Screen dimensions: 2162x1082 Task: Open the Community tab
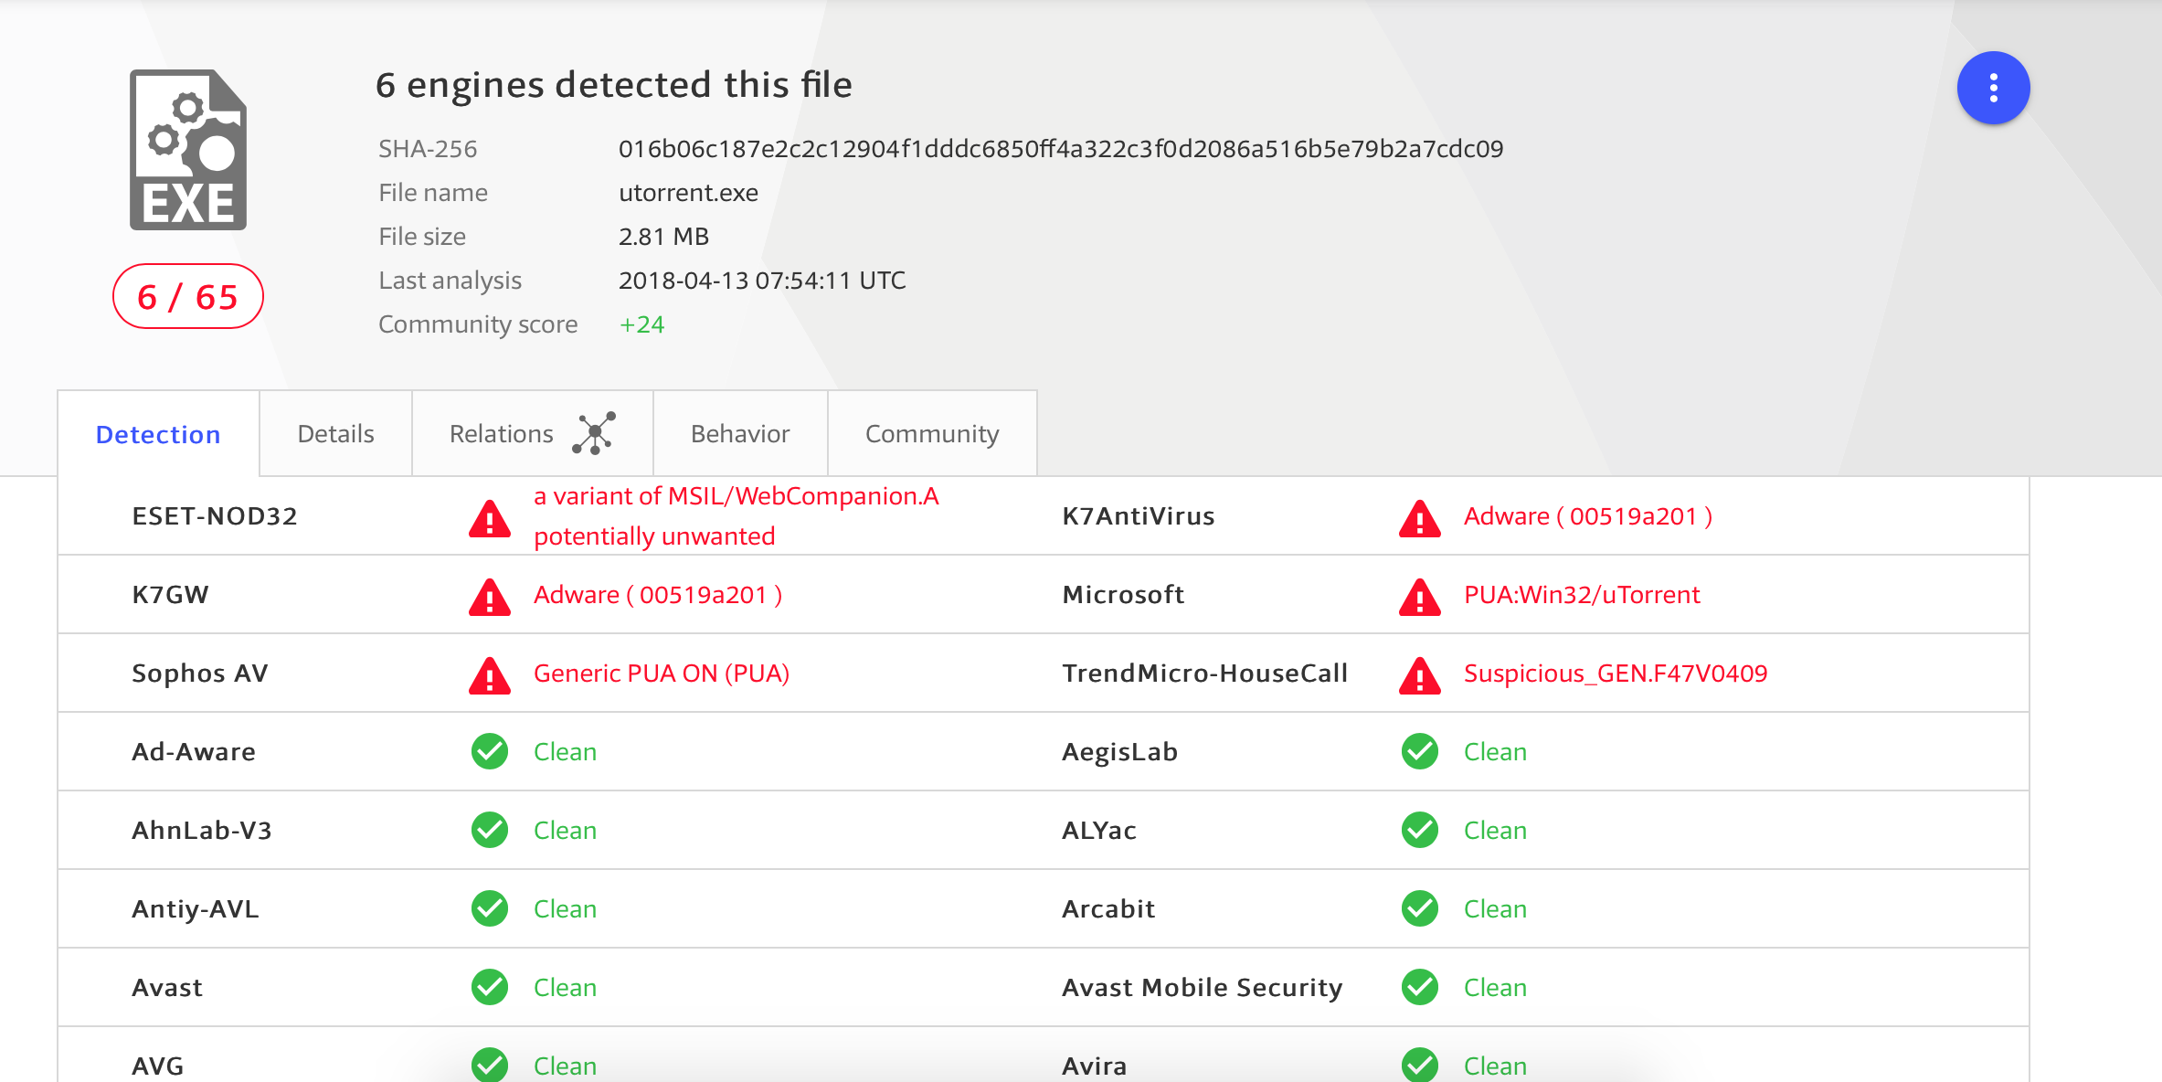point(932,434)
